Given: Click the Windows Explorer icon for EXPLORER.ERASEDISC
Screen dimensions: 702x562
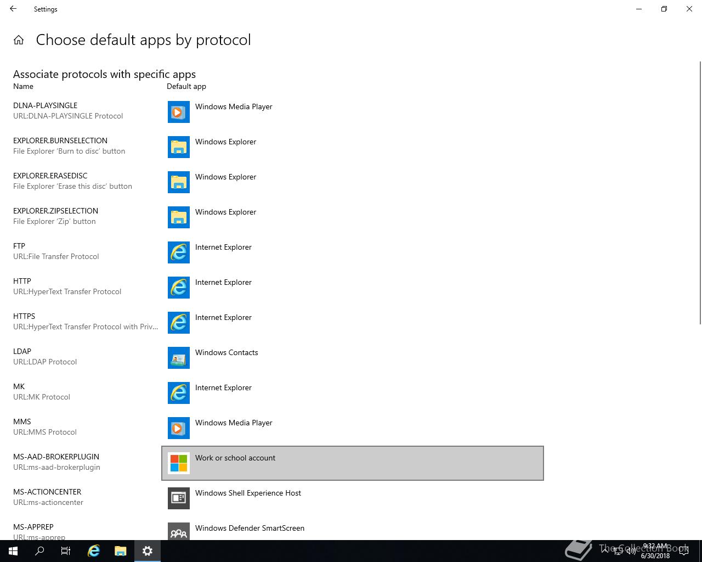Looking at the screenshot, I should pos(179,182).
